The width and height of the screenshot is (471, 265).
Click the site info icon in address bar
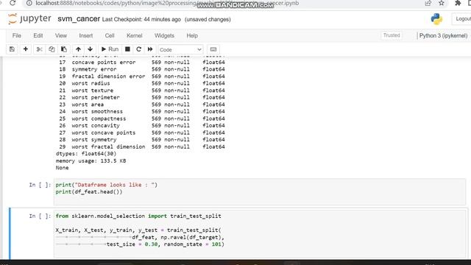tap(29, 3)
